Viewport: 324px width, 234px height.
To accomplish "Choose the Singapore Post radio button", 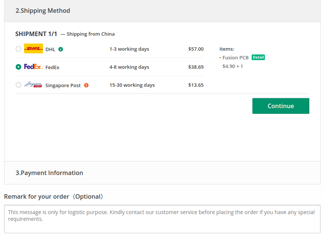I will click(18, 85).
